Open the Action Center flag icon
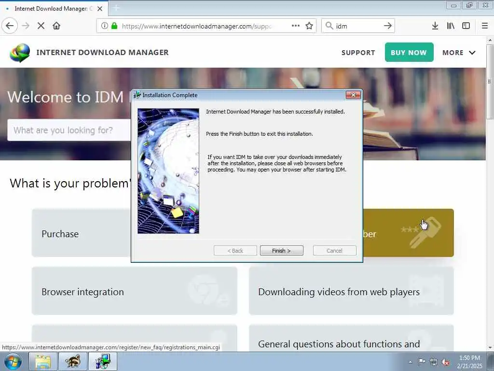The width and height of the screenshot is (494, 371). (422, 362)
